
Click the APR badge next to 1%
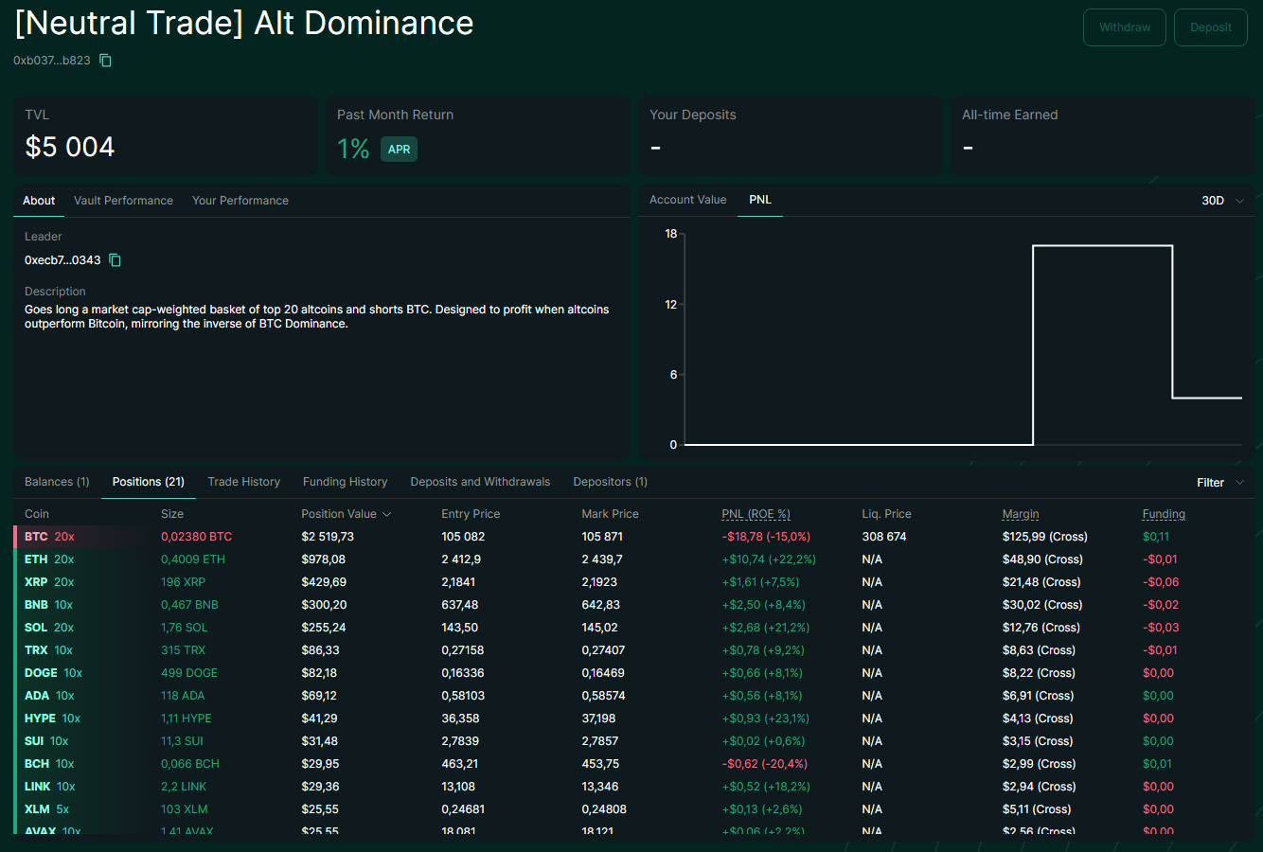(x=399, y=150)
